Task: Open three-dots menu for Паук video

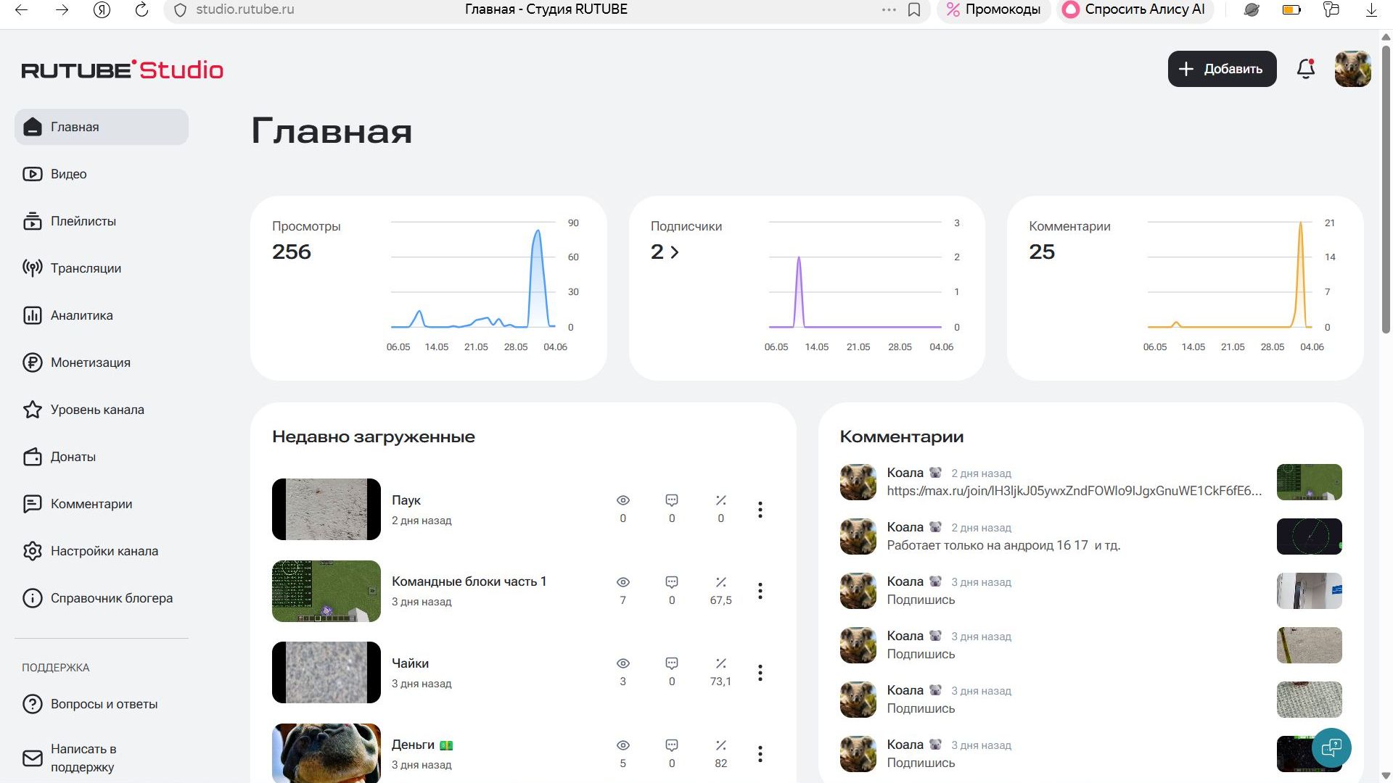Action: [x=760, y=510]
